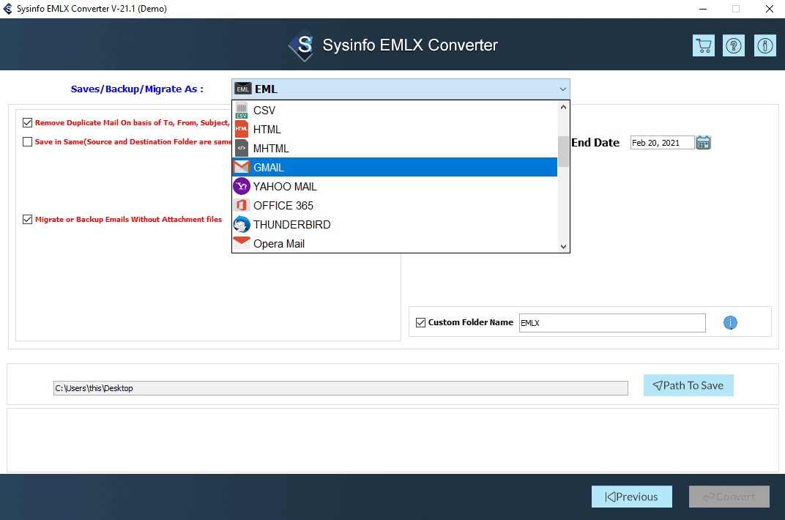
Task: Choose HTML in the format list
Action: click(395, 129)
